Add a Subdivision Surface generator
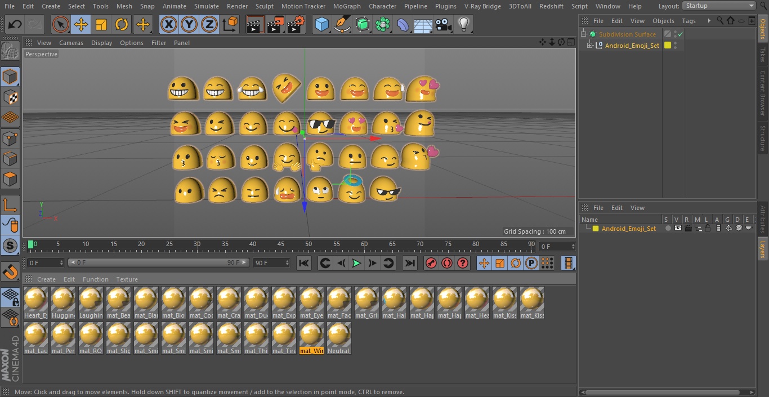 coord(363,25)
